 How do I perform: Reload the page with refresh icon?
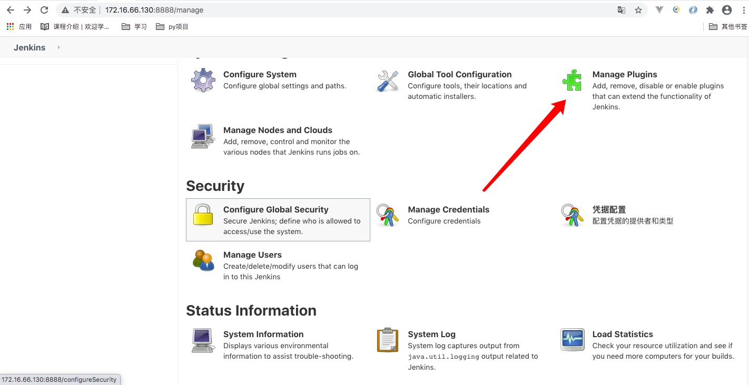44,10
